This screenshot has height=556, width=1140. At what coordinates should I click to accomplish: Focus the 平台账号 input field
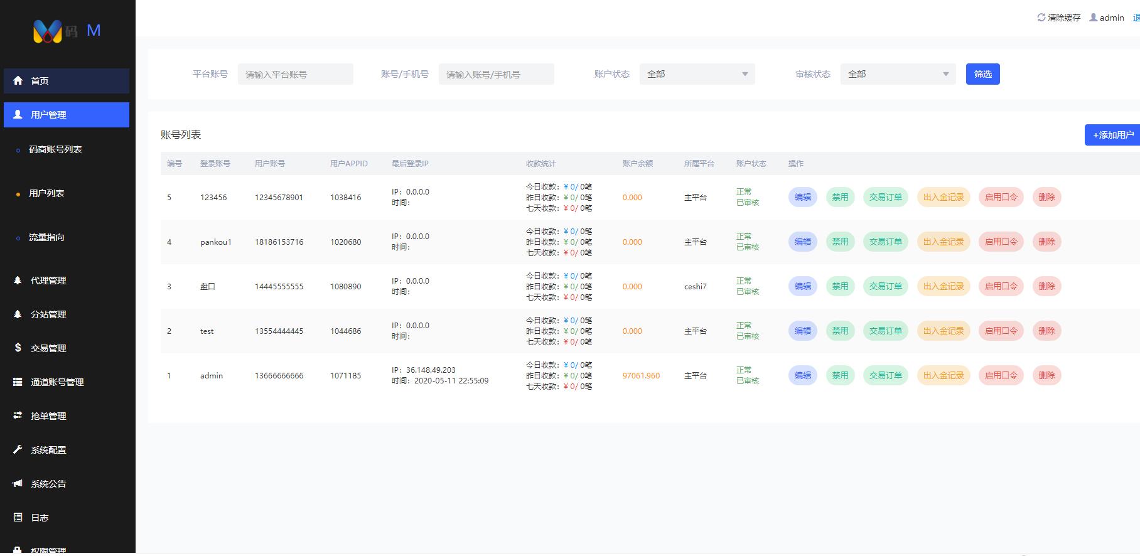pos(295,74)
